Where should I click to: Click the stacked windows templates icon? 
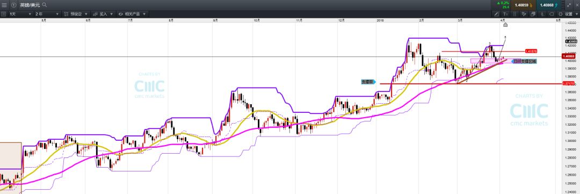pos(533,13)
